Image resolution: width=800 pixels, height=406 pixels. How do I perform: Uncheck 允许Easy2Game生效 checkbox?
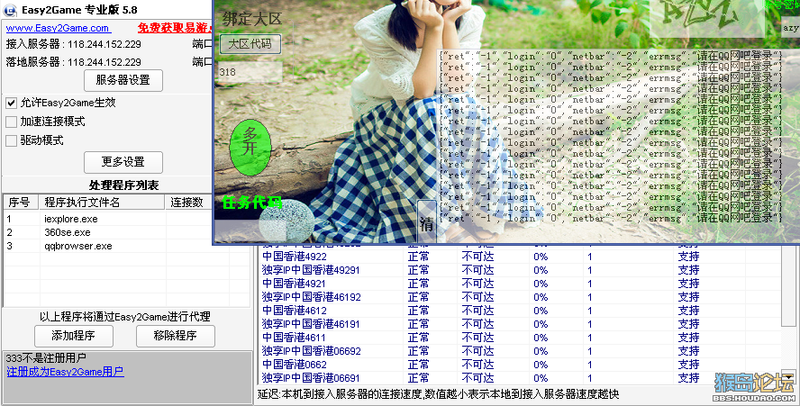pyautogui.click(x=11, y=103)
